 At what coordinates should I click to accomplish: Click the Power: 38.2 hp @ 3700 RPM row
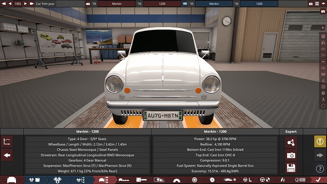[215, 139]
